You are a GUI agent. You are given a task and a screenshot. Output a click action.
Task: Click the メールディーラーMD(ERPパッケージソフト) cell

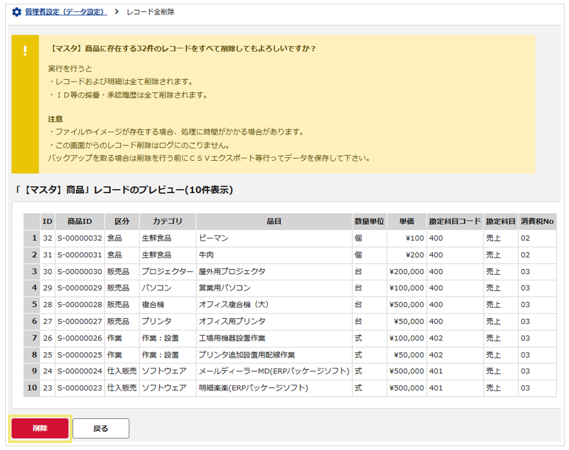[x=274, y=372]
